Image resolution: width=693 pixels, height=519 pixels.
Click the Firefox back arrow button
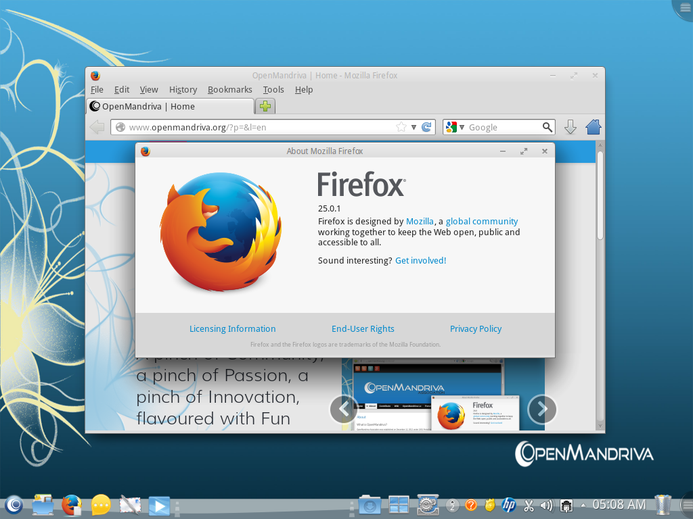coord(97,127)
